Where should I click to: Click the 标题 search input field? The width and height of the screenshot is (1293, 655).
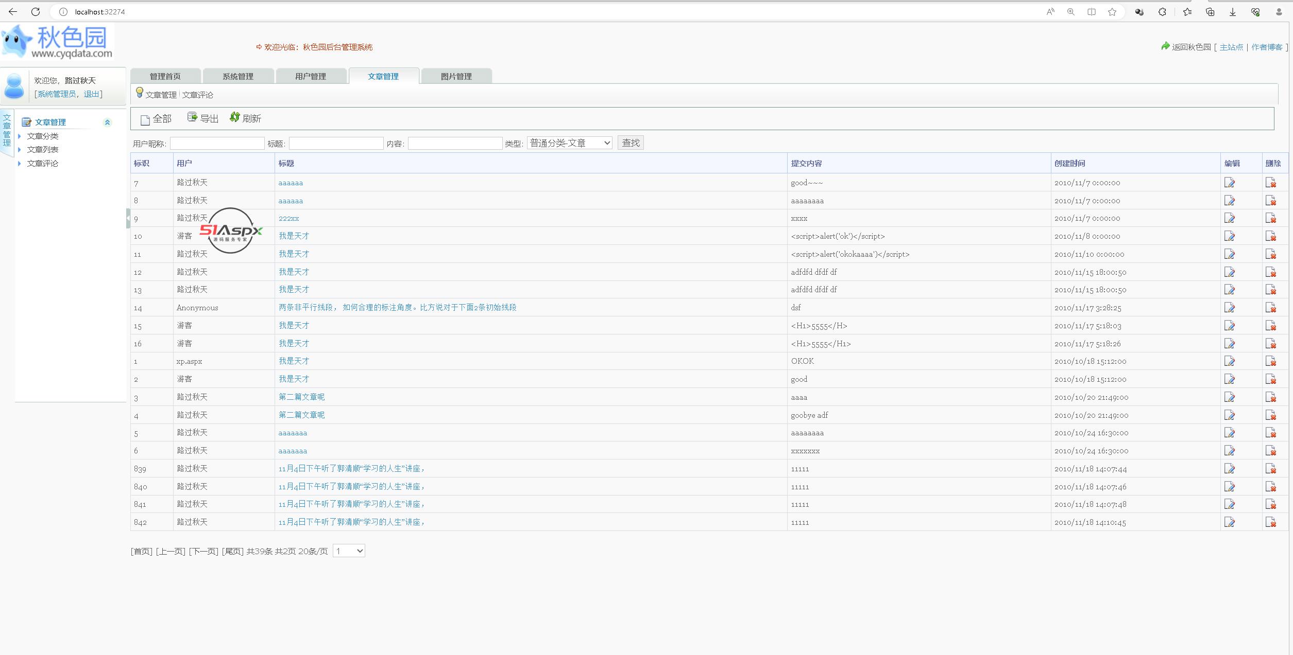coord(336,144)
